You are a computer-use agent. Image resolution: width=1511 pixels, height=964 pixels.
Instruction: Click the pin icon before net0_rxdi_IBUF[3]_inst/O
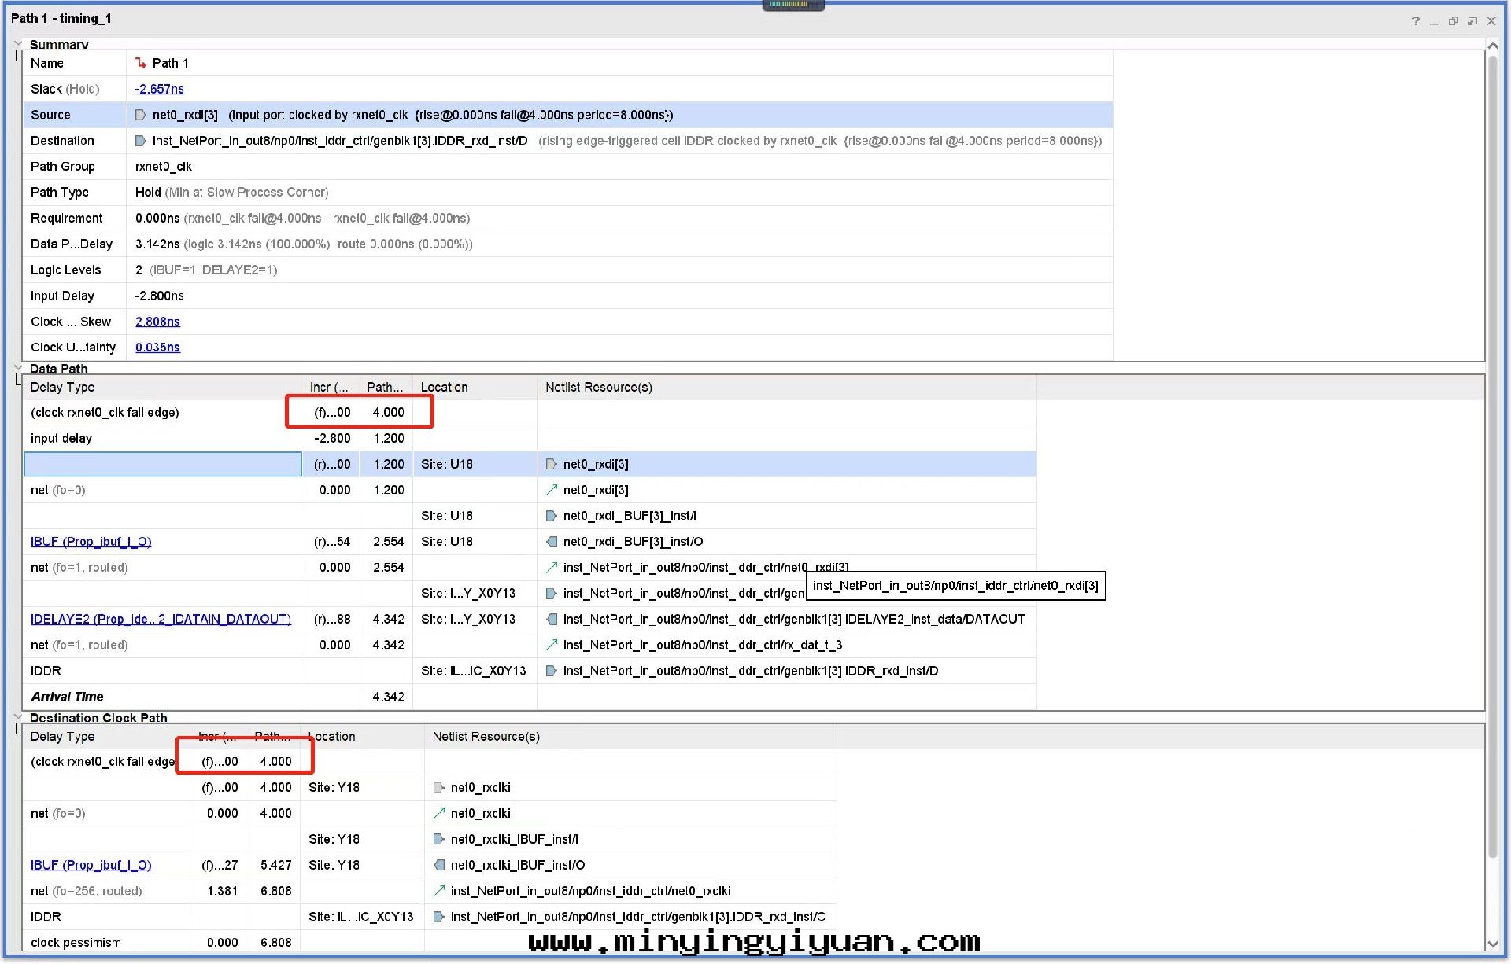pyautogui.click(x=552, y=542)
